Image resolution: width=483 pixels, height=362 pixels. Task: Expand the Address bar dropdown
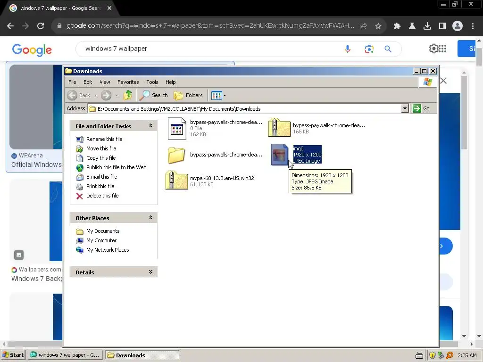point(405,108)
